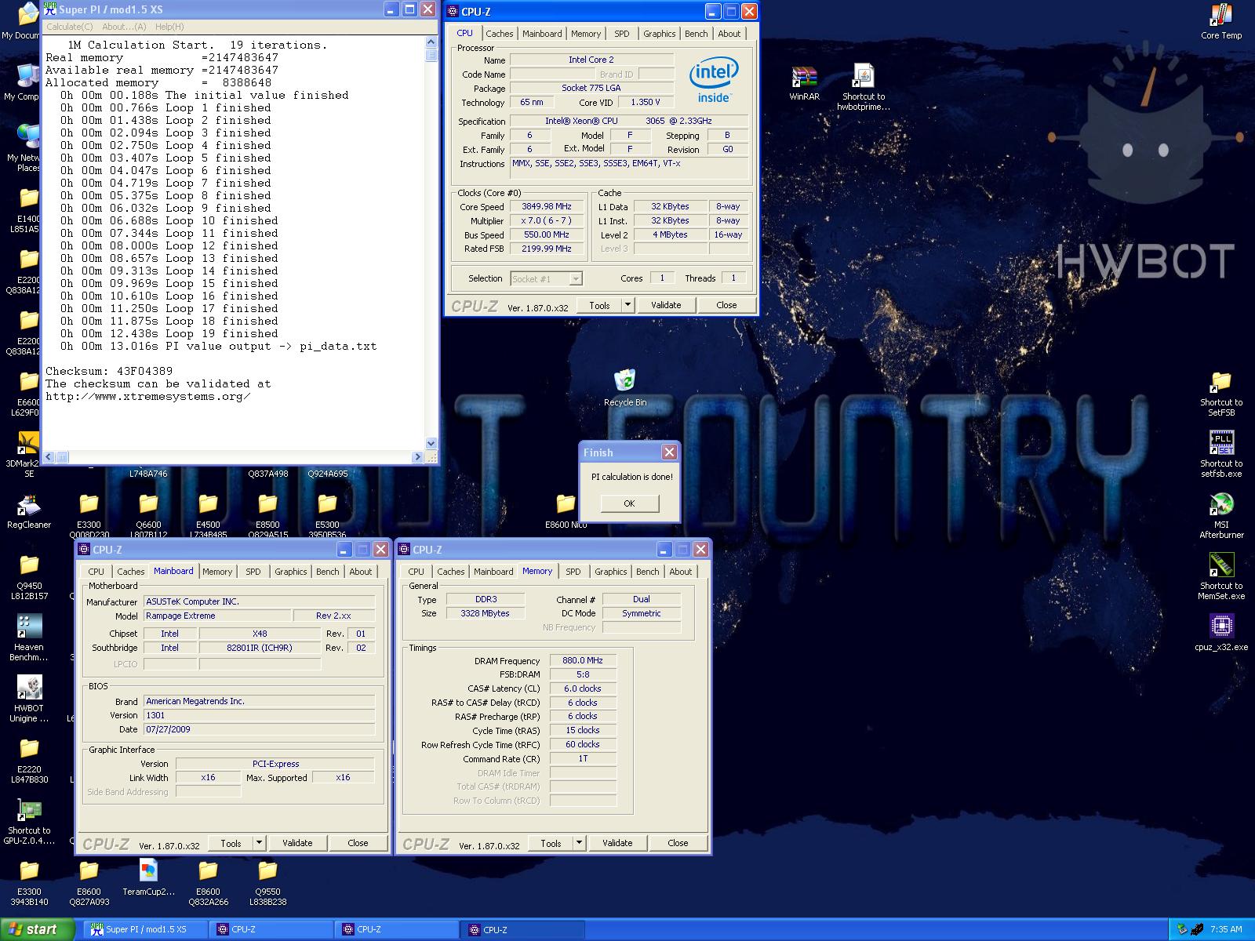
Task: Open the Q9450 L812B157 folder
Action: click(x=29, y=565)
